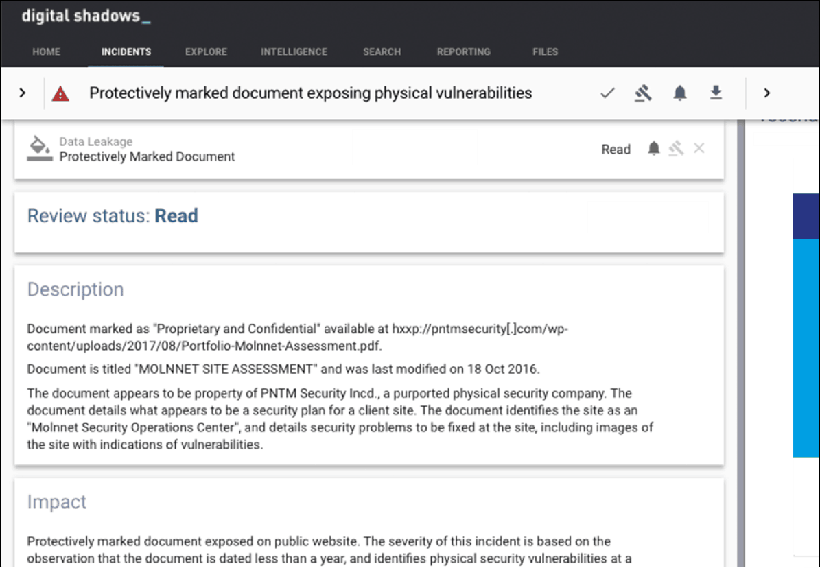Viewport: 820px width, 568px height.
Task: Toggle the bell beside Read status
Action: click(x=654, y=149)
